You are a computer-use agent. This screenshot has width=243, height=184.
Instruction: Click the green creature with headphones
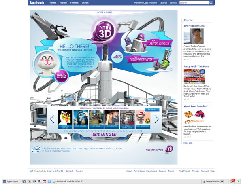[x=165, y=63]
